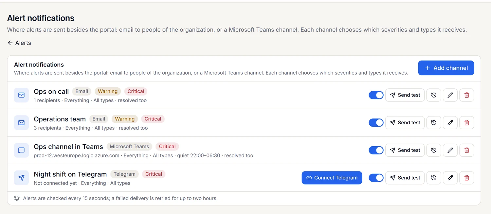Edit the Night shift on Telegram channel

pos(450,178)
